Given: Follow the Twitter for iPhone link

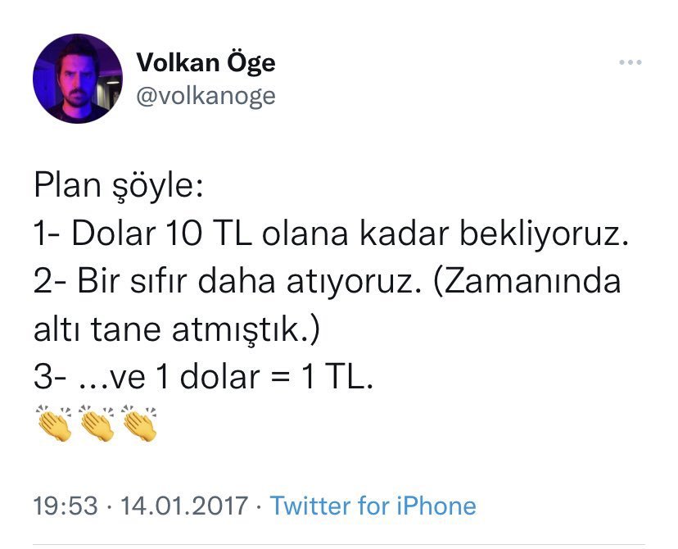Looking at the screenshot, I should [x=373, y=506].
